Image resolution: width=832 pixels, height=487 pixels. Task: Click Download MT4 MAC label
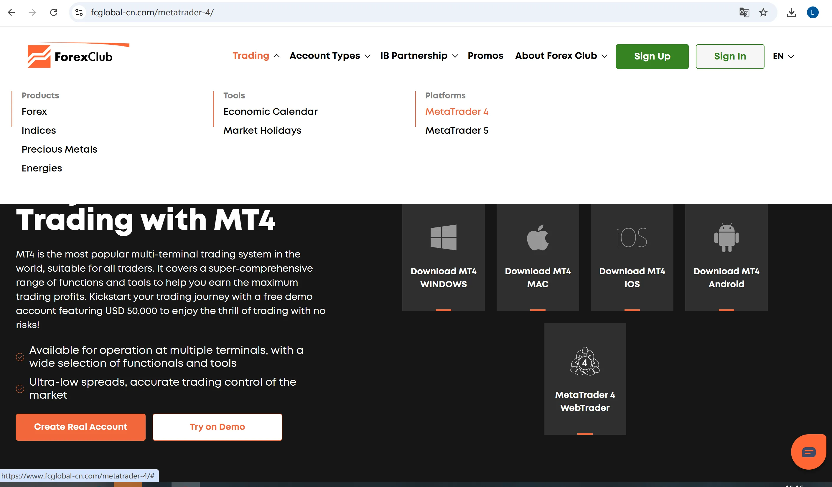tap(538, 278)
